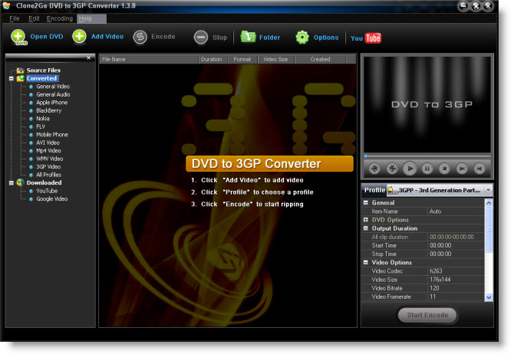Pause the preview video

pos(427,169)
